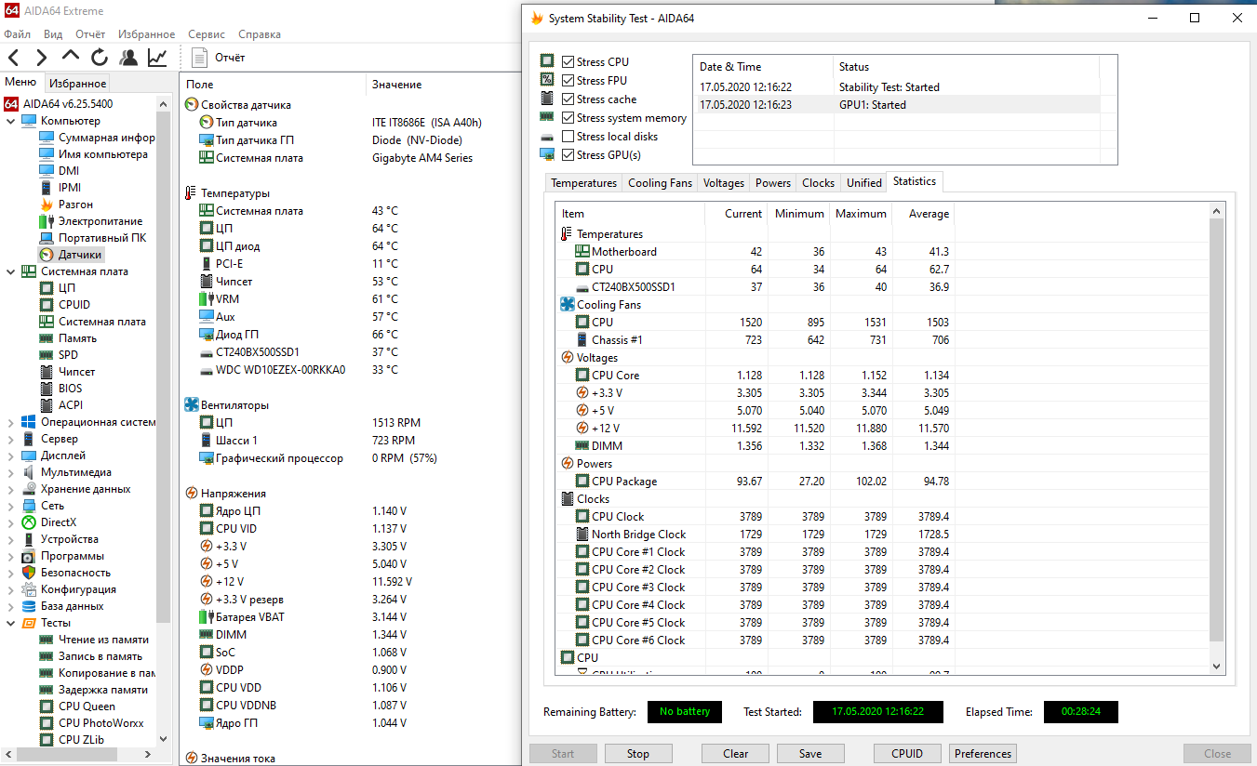1257x766 pixels.
Task: Open the Память memory page
Action: [77, 338]
